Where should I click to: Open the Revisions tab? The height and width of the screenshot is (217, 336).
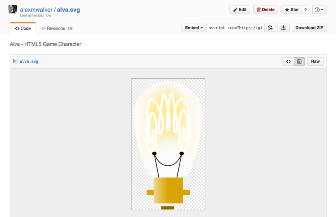tap(57, 29)
